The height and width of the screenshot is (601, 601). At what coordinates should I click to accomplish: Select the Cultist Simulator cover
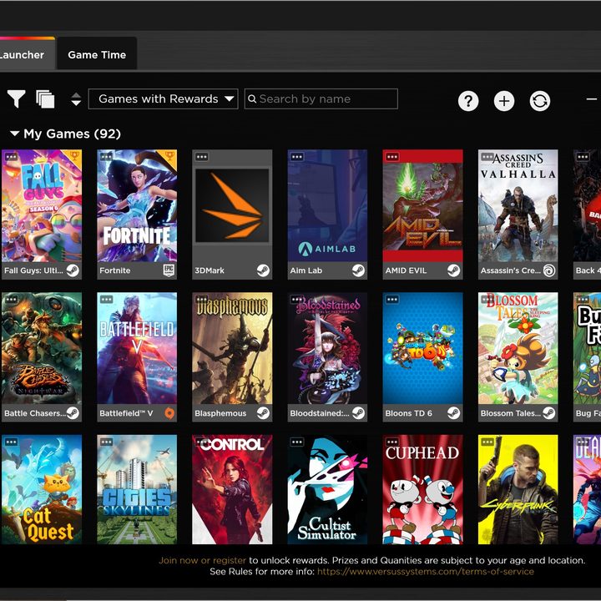327,489
